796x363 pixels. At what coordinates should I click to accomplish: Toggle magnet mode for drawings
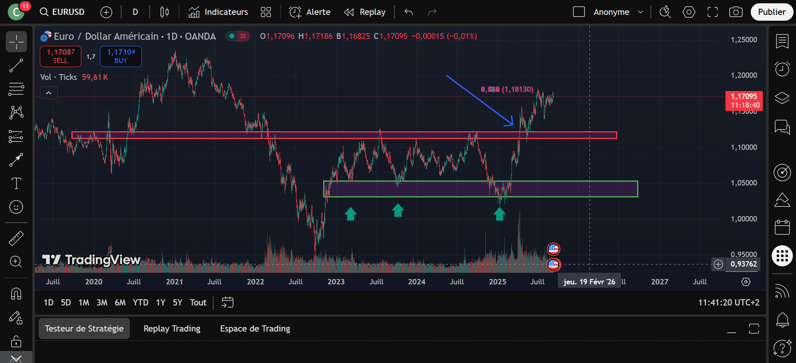pos(16,294)
